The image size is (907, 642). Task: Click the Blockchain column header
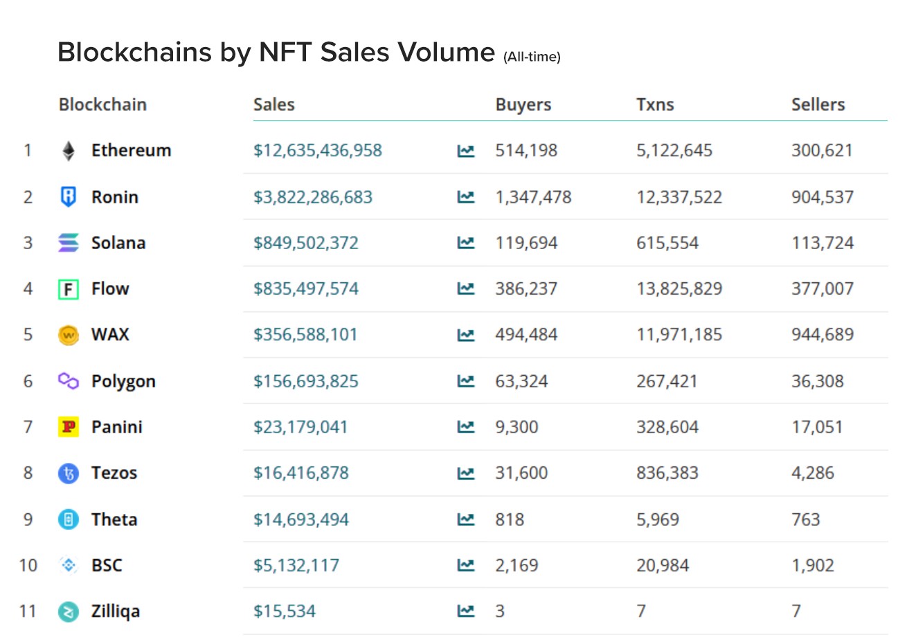(102, 104)
